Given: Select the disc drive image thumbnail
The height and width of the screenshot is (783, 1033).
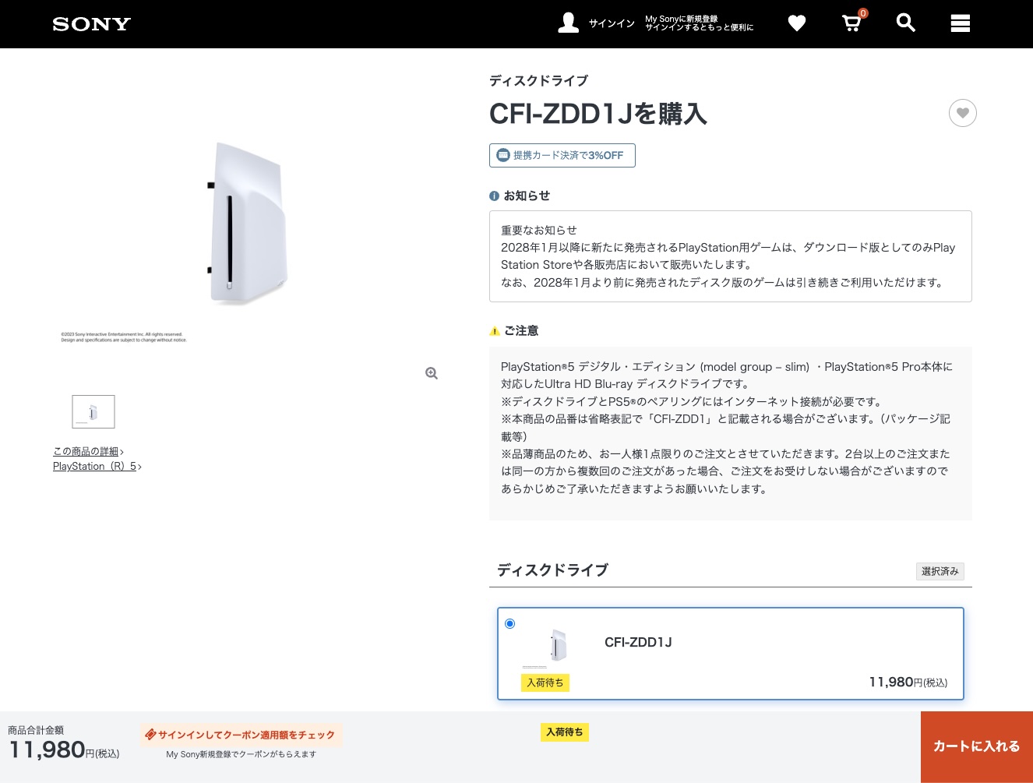Looking at the screenshot, I should (x=93, y=411).
